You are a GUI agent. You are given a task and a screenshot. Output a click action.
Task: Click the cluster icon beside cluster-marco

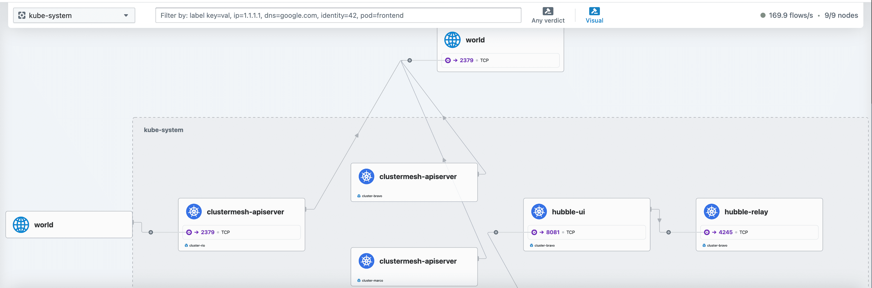click(x=359, y=281)
